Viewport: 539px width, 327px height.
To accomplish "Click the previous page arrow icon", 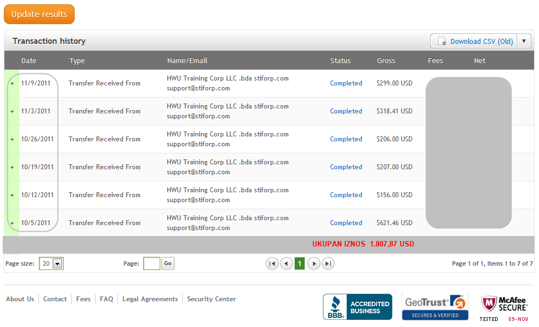I will point(286,264).
